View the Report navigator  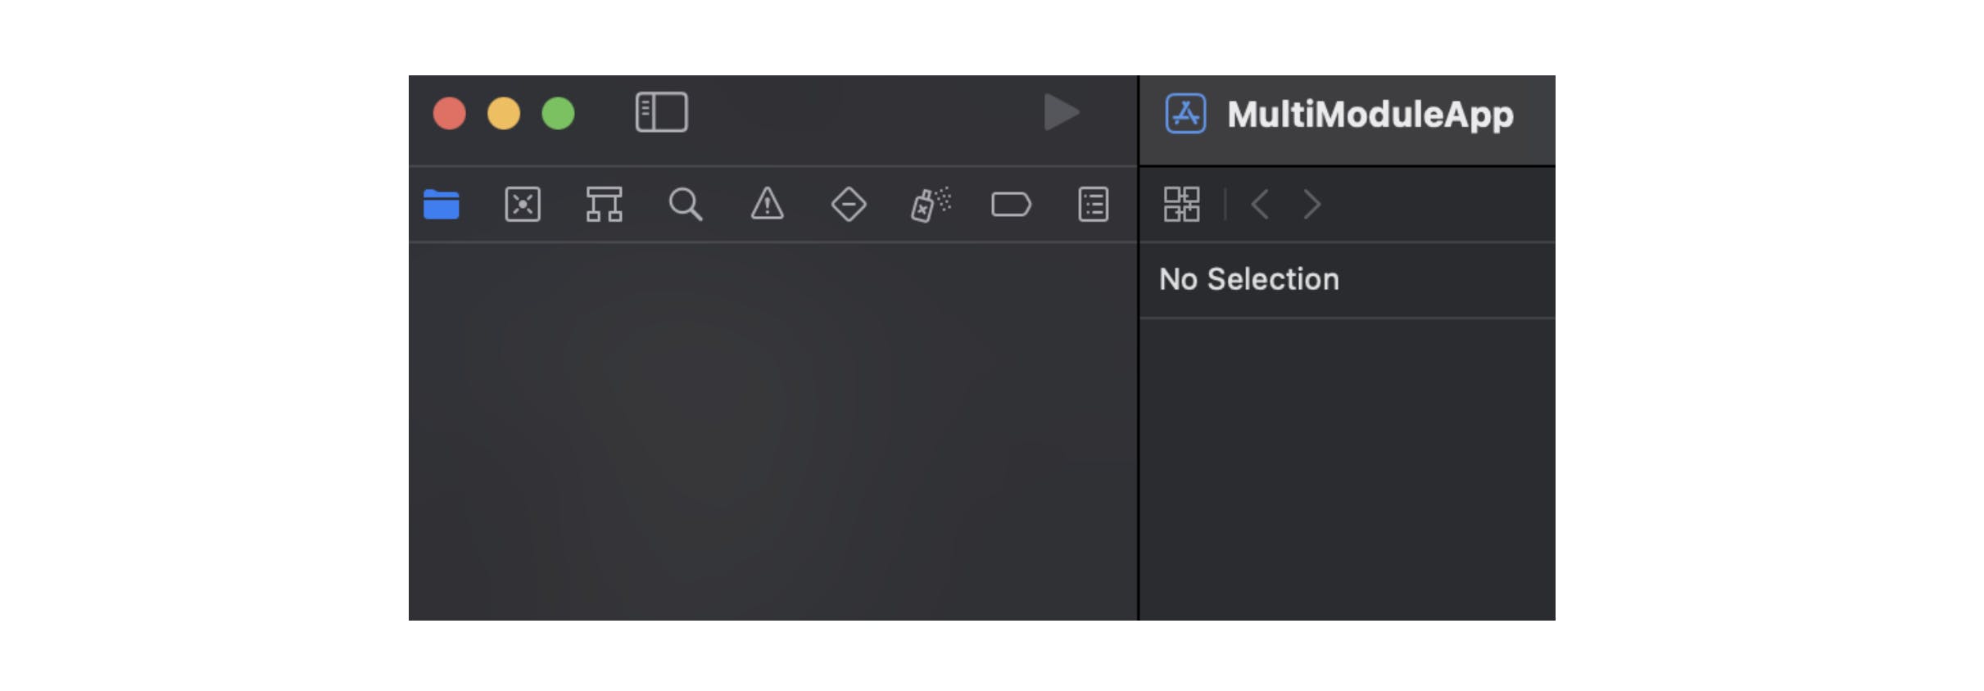1093,205
